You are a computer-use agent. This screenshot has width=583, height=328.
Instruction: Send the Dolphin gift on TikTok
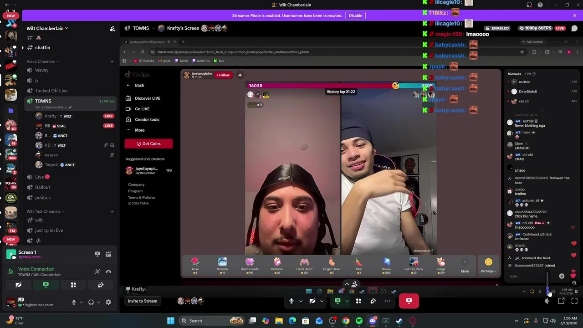coord(222,264)
